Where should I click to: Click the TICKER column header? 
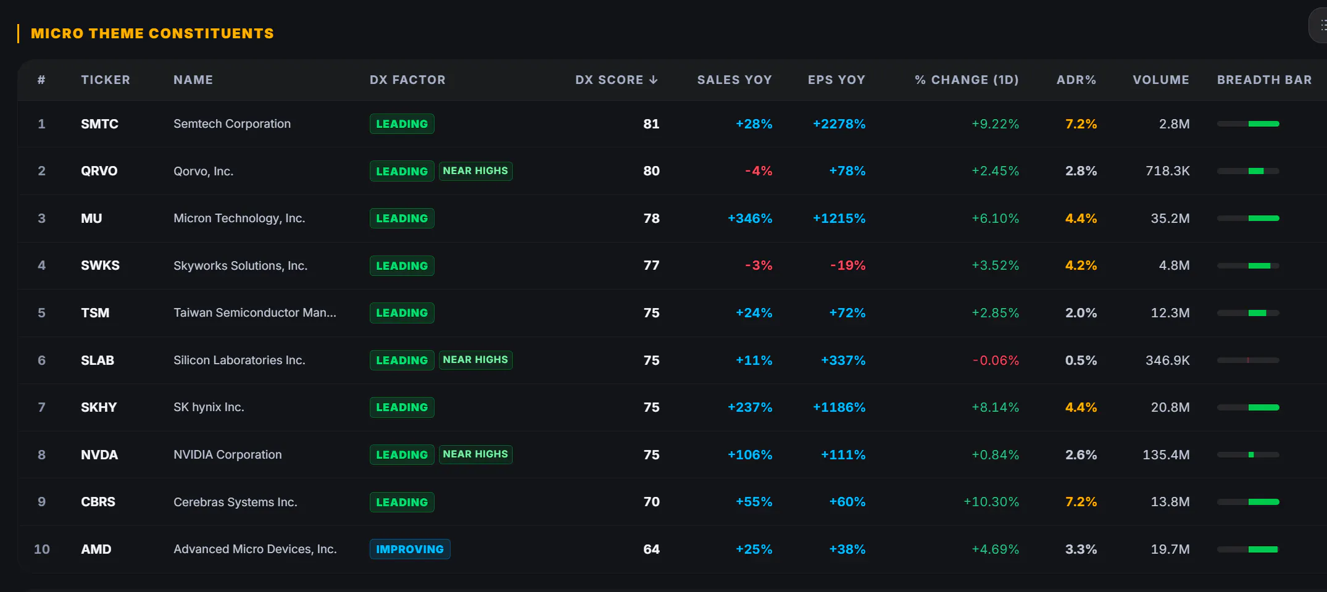tap(106, 80)
